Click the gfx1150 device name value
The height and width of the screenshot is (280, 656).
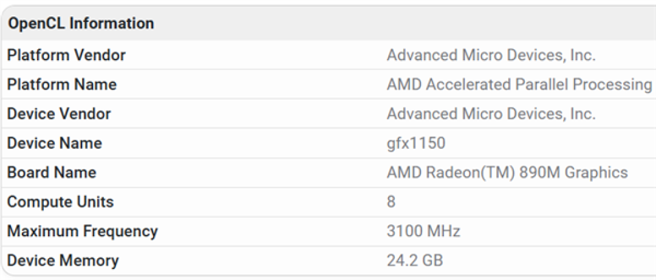416,143
